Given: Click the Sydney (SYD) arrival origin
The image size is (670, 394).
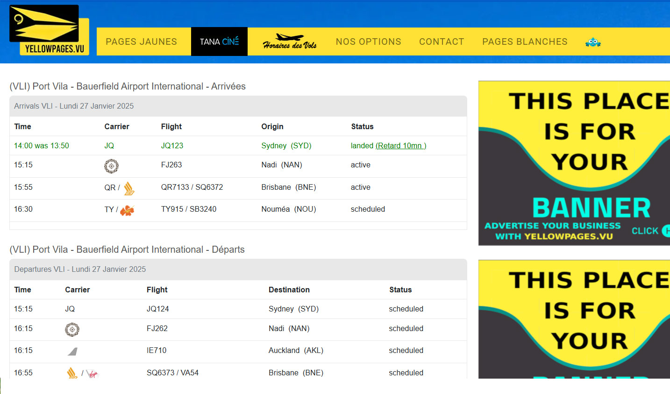Looking at the screenshot, I should point(286,145).
